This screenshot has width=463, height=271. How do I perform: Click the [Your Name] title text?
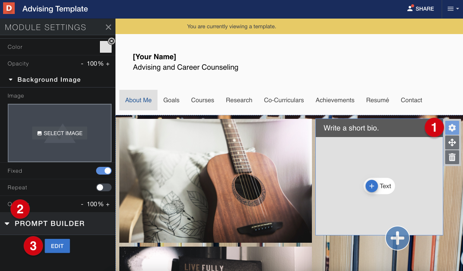[155, 57]
